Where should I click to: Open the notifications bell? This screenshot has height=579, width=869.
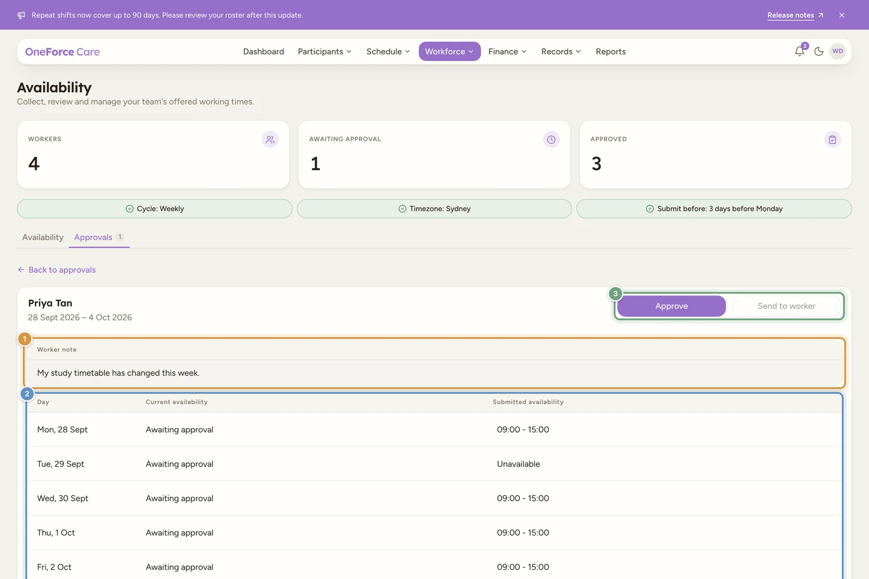(799, 52)
